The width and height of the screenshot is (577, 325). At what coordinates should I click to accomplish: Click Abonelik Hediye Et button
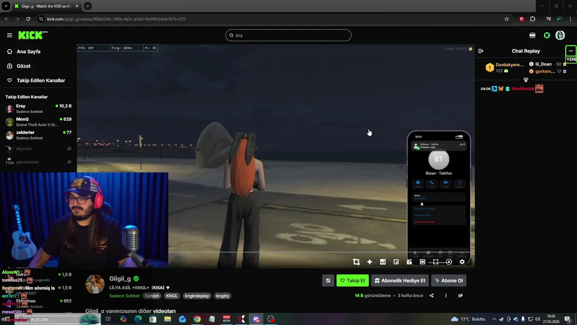(400, 280)
